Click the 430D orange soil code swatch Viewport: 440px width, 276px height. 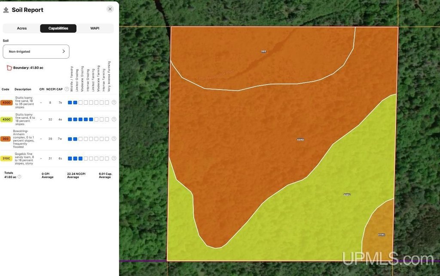point(6,102)
